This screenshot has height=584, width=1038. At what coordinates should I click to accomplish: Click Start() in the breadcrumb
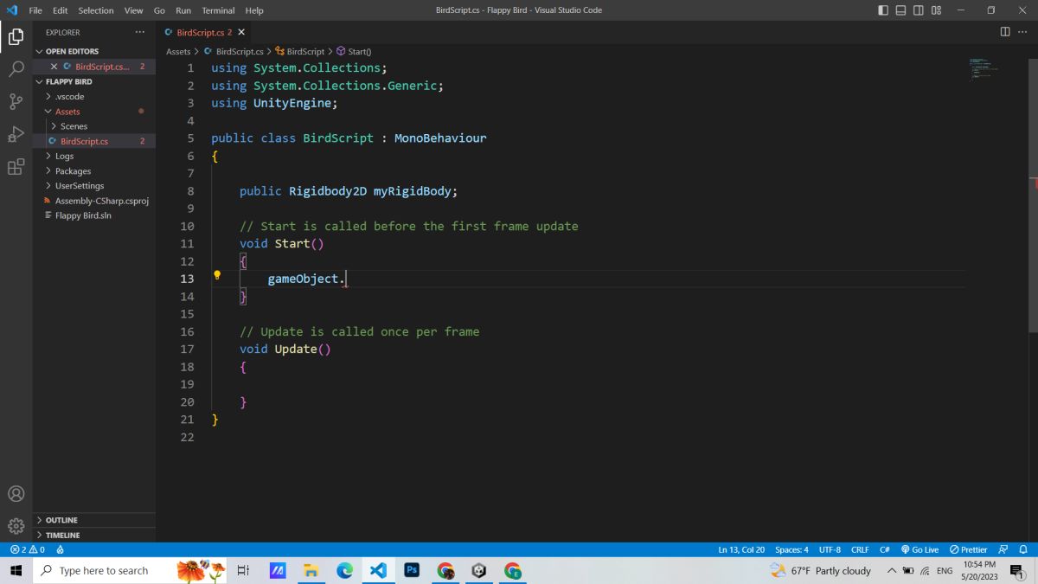(x=354, y=52)
